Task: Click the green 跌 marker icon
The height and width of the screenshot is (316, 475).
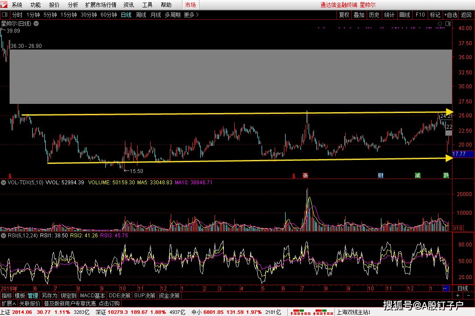Action: click(446, 176)
